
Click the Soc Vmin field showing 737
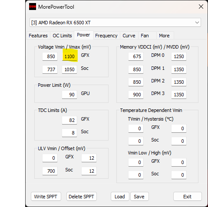point(50,69)
